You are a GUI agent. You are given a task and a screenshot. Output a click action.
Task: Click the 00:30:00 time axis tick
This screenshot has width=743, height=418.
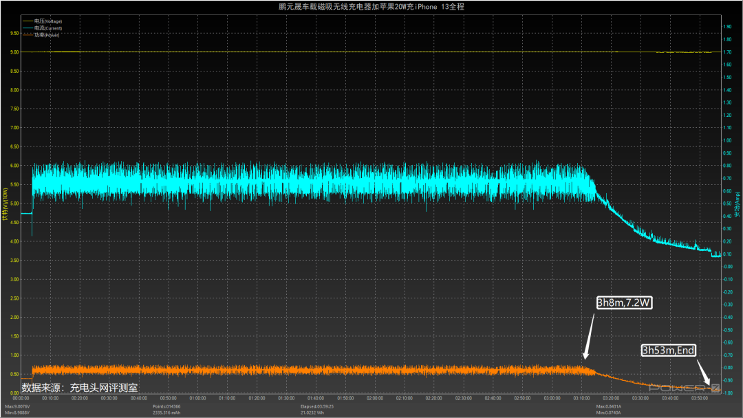(109, 398)
